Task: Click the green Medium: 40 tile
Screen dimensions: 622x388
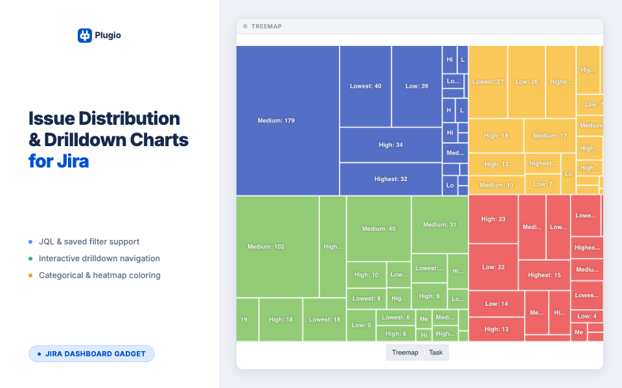Action: coord(378,228)
